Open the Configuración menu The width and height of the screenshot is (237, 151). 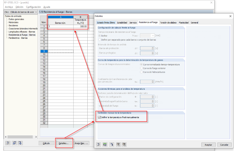tap(33, 7)
